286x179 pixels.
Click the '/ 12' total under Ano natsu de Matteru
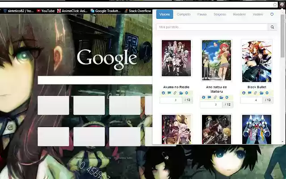point(227,104)
